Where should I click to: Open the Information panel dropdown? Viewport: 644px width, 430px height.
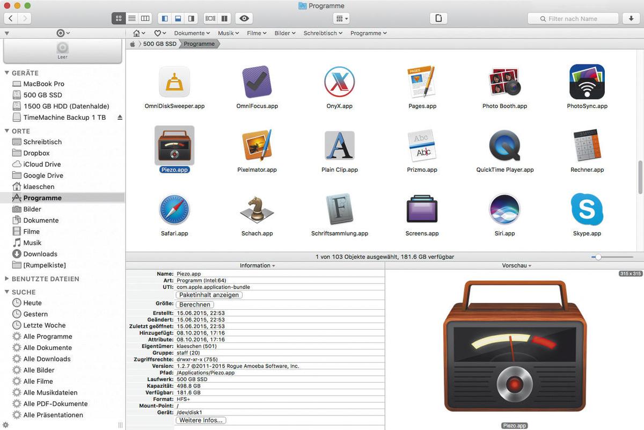click(x=257, y=266)
